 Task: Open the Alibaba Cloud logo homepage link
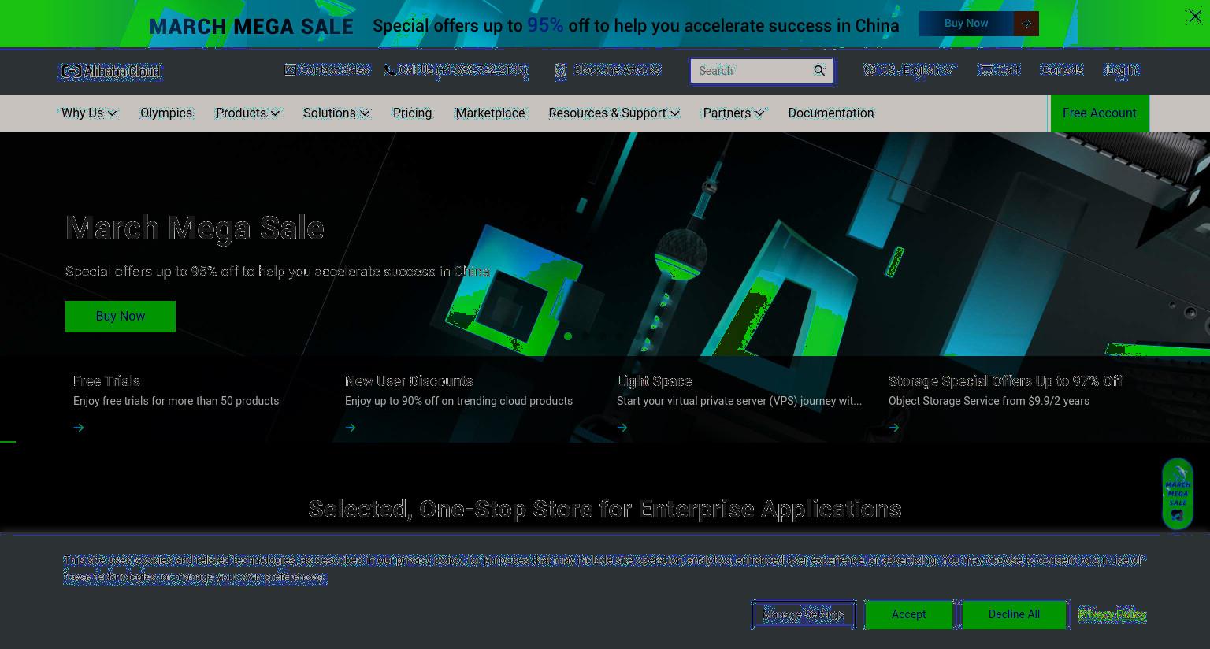(110, 72)
